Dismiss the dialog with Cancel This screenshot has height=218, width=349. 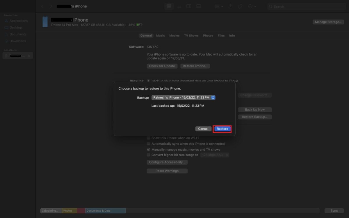click(x=203, y=129)
